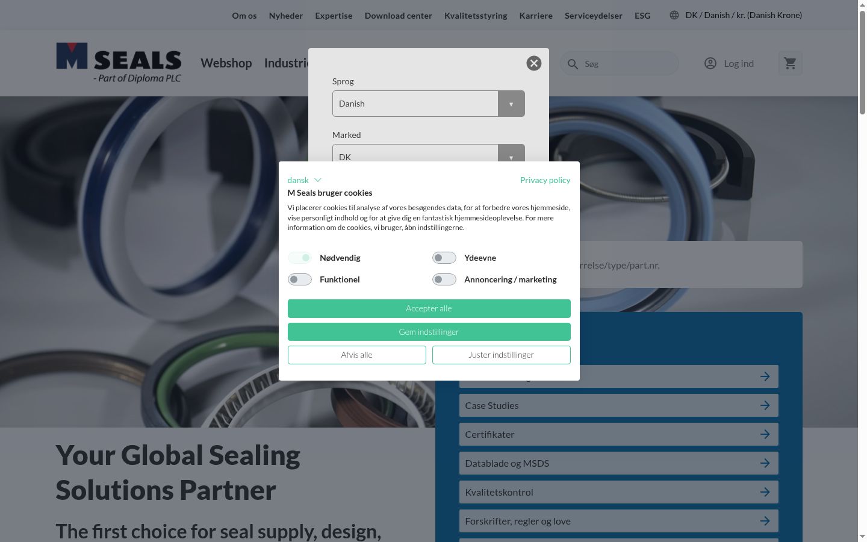
Task: Click the part number search field
Action: tap(691, 265)
